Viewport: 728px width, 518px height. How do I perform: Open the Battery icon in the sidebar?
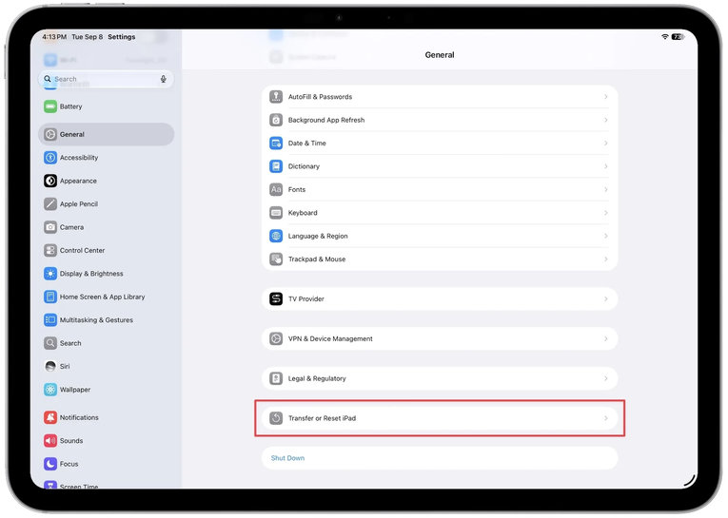(50, 106)
